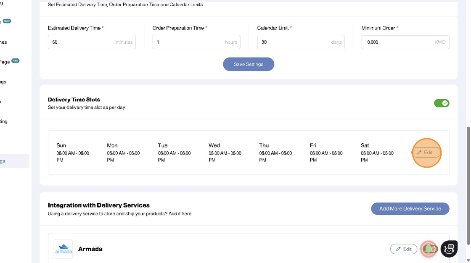Click the green notification bell icon

pyautogui.click(x=429, y=249)
